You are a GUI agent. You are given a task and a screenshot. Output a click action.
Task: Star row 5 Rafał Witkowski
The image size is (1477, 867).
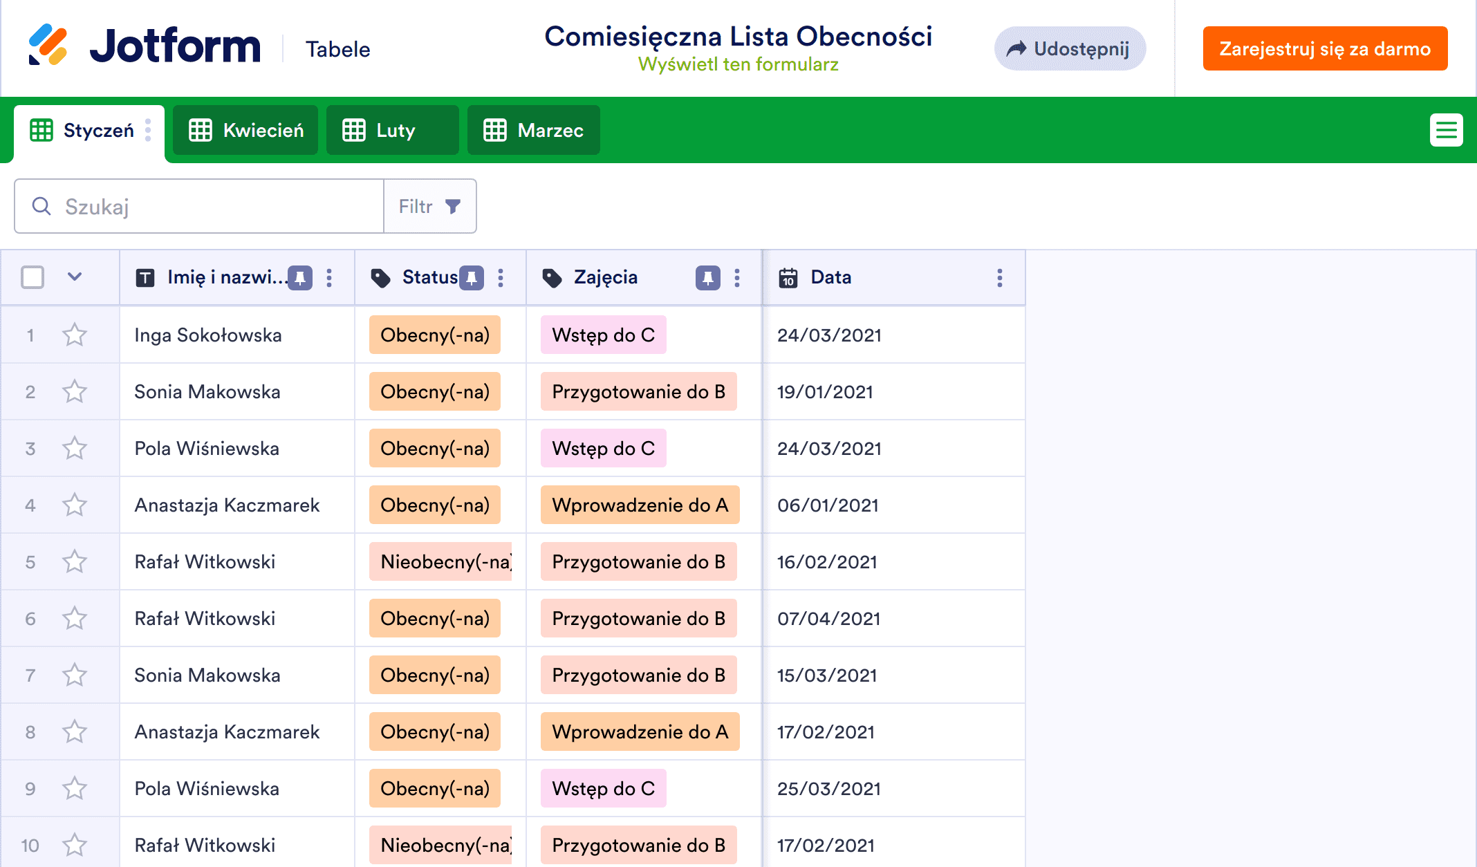pos(75,562)
